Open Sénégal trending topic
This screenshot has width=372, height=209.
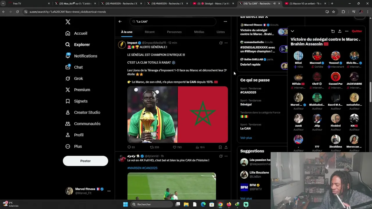point(246,104)
